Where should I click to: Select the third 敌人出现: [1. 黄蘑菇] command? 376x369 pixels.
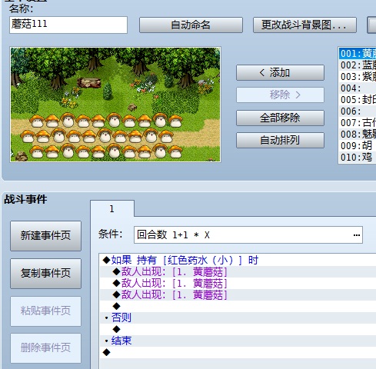[238, 294]
